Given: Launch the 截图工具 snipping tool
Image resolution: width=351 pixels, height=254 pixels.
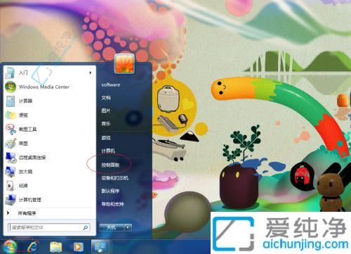Looking at the screenshot, I should pos(49,129).
